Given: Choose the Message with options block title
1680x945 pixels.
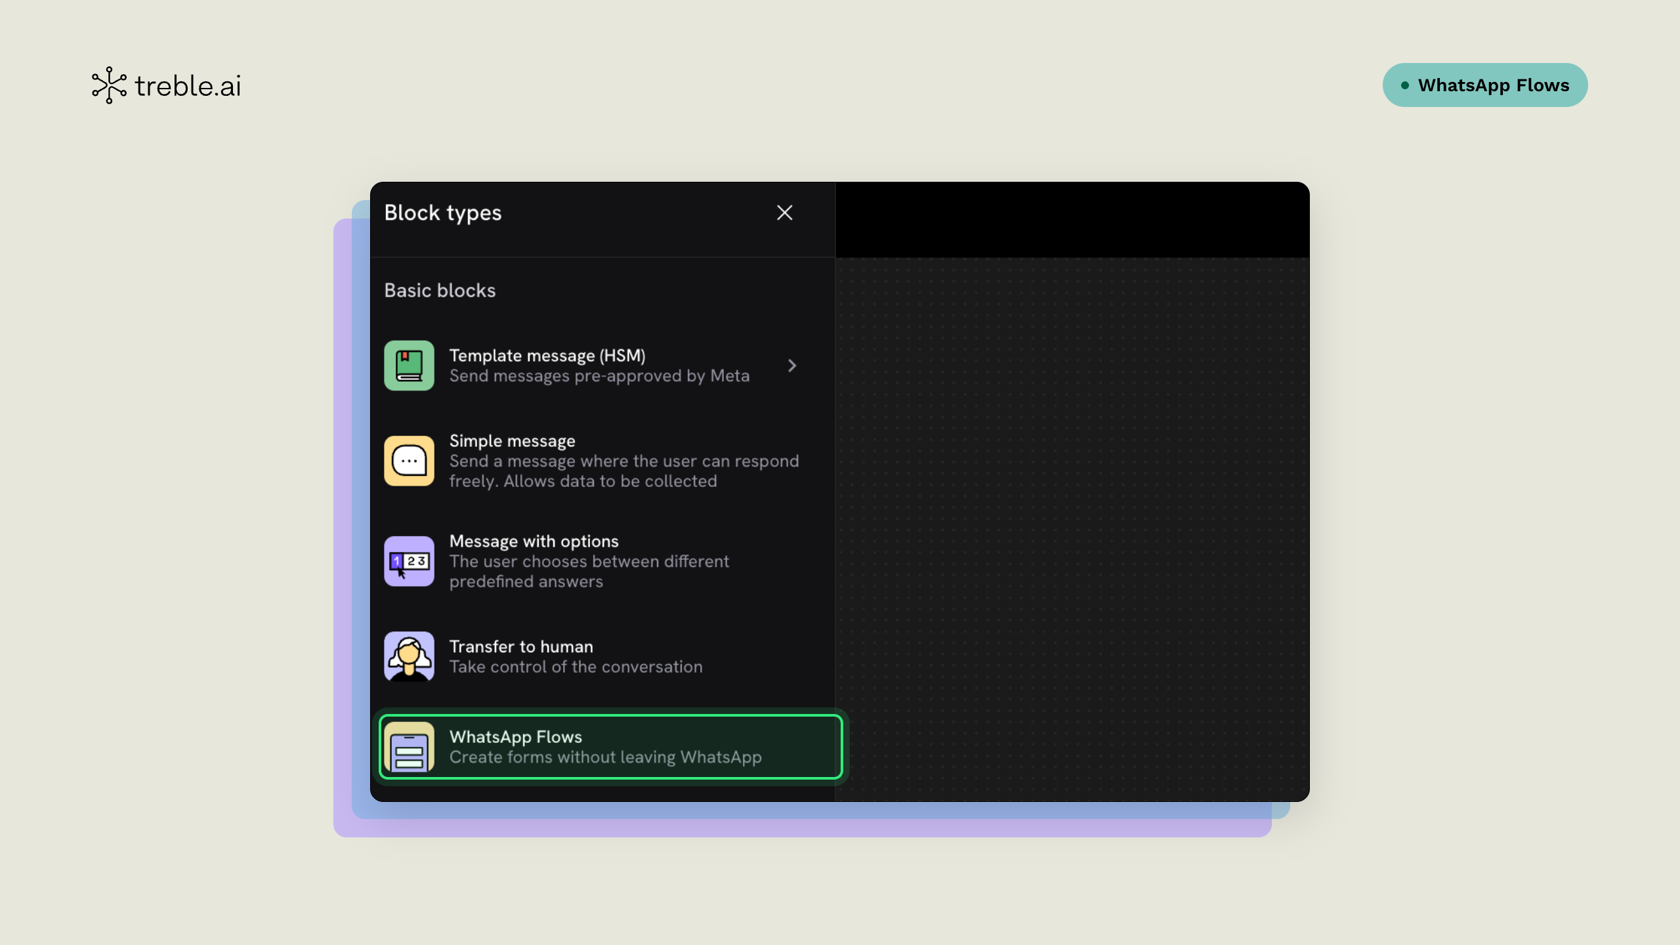Looking at the screenshot, I should point(534,541).
